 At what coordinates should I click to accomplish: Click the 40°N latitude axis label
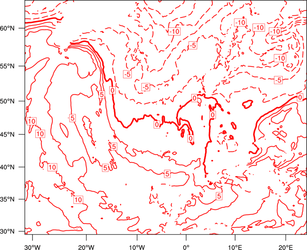click(x=7, y=167)
